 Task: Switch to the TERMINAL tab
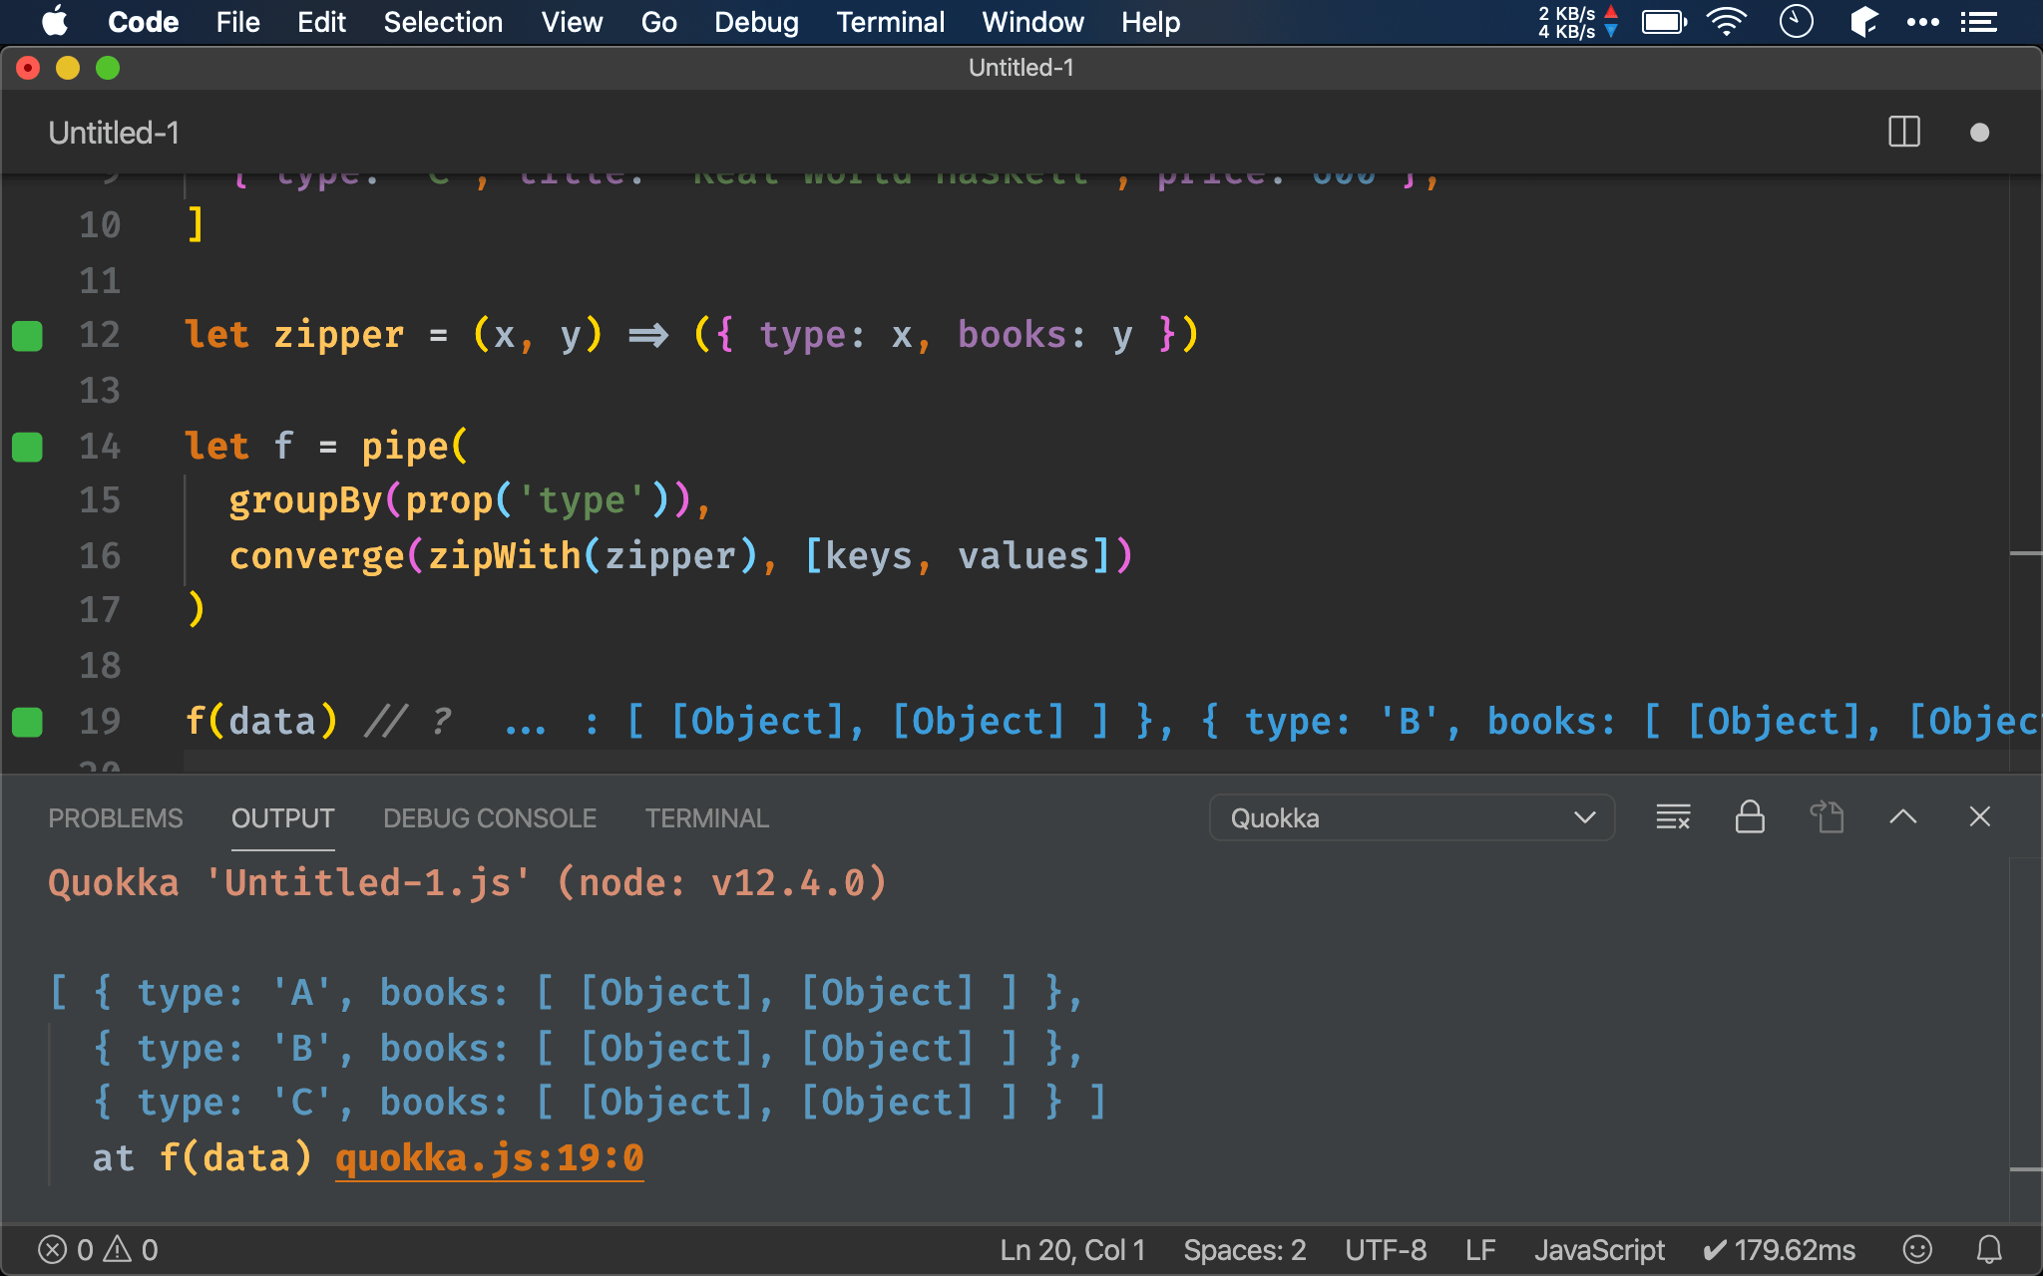pyautogui.click(x=706, y=818)
